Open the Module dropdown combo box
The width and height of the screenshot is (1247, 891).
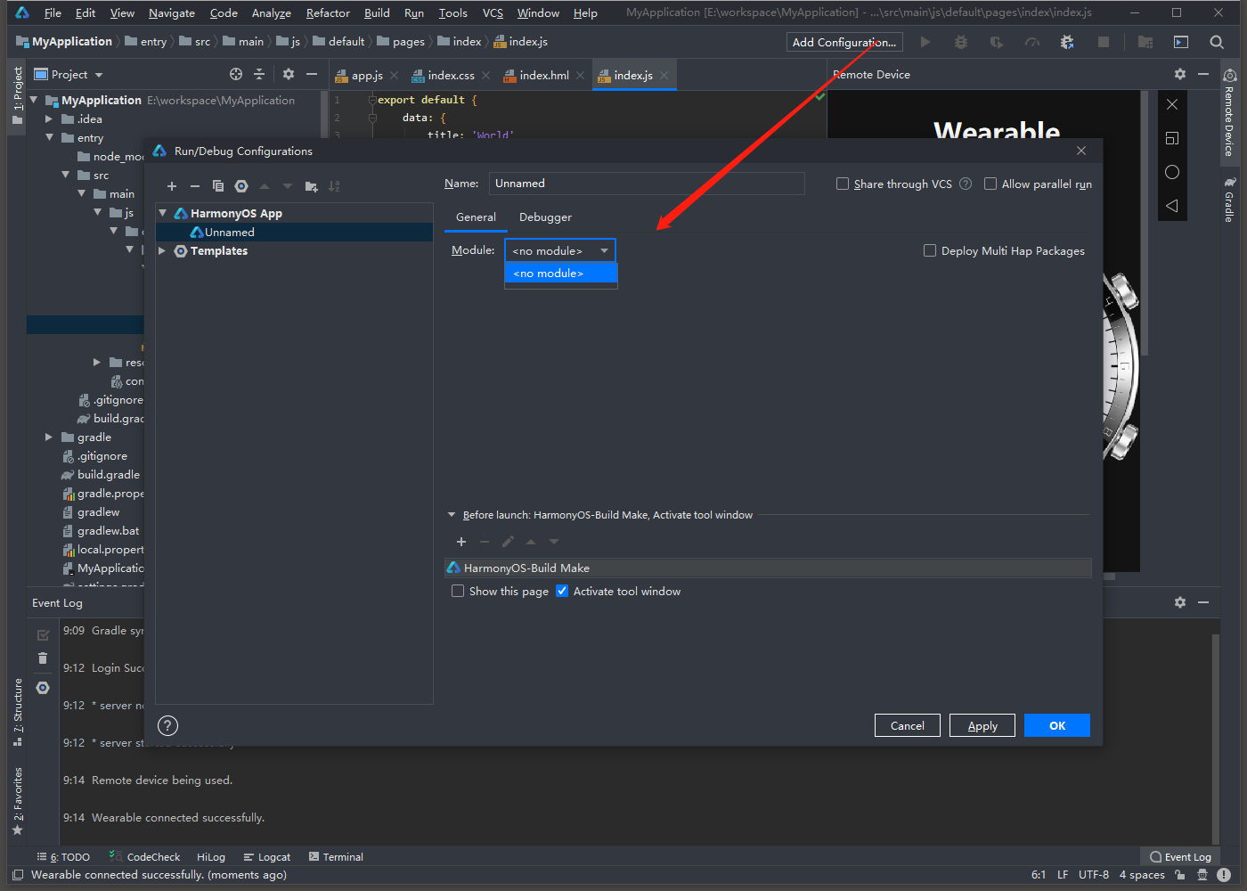click(x=560, y=250)
